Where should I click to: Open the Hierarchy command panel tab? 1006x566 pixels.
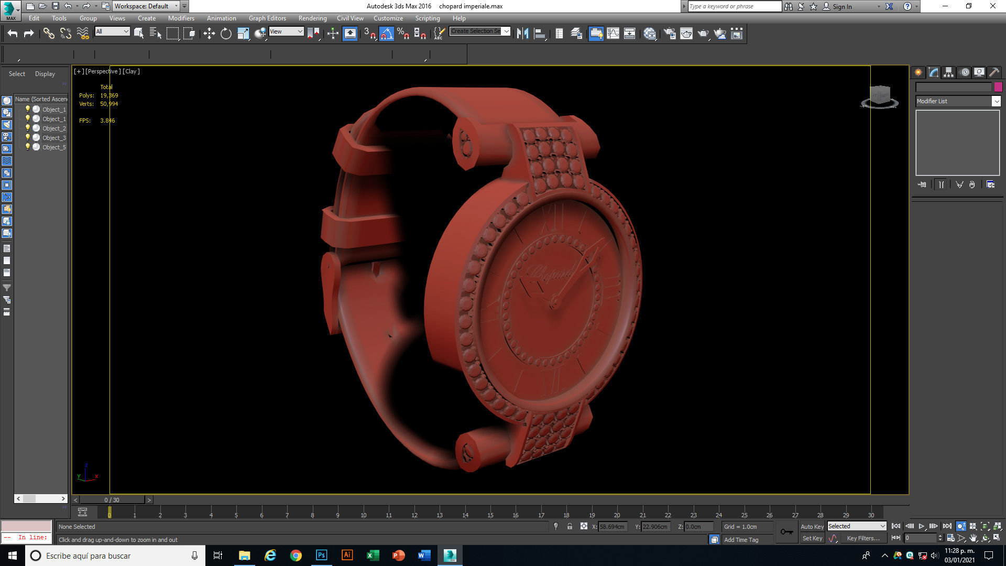948,72
